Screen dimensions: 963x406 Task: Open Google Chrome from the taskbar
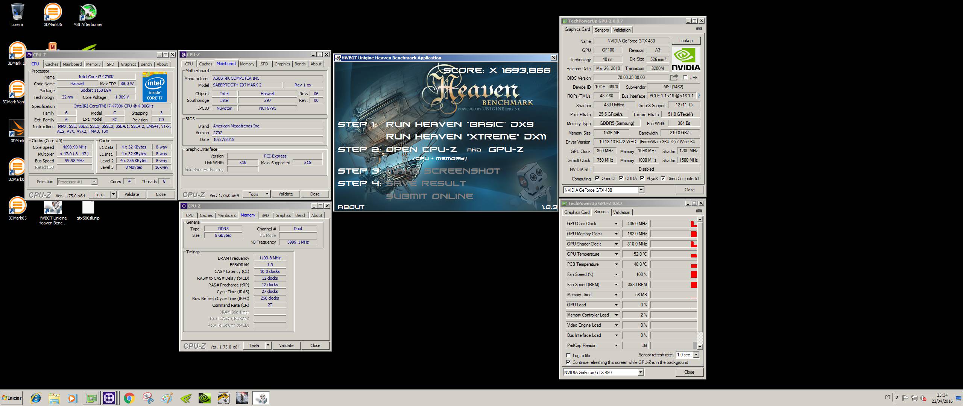[129, 398]
